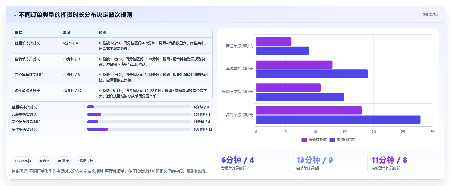Click the description starting 中位数 18分钟

(x=153, y=93)
